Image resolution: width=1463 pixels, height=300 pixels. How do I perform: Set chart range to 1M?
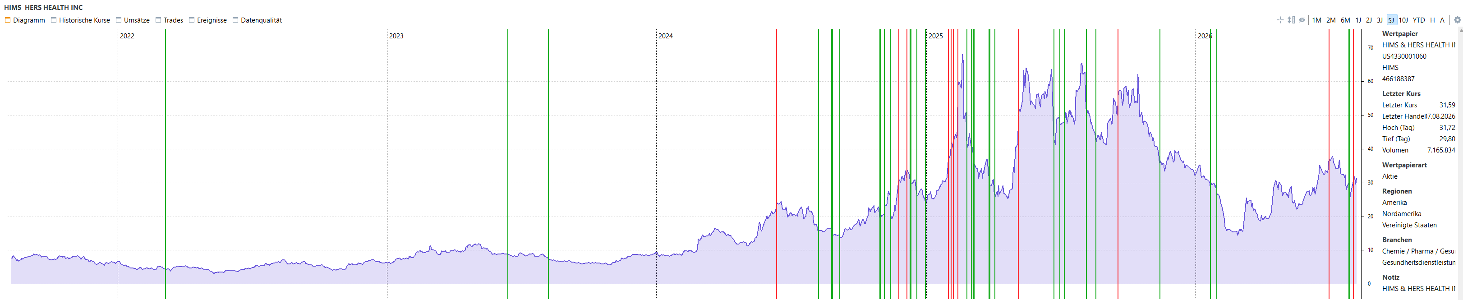[x=1316, y=20]
